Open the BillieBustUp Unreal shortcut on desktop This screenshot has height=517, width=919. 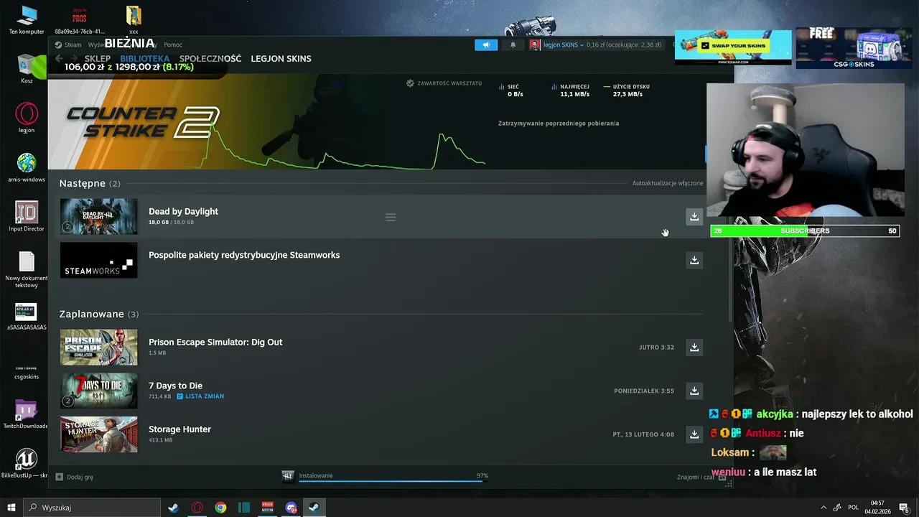point(27,464)
